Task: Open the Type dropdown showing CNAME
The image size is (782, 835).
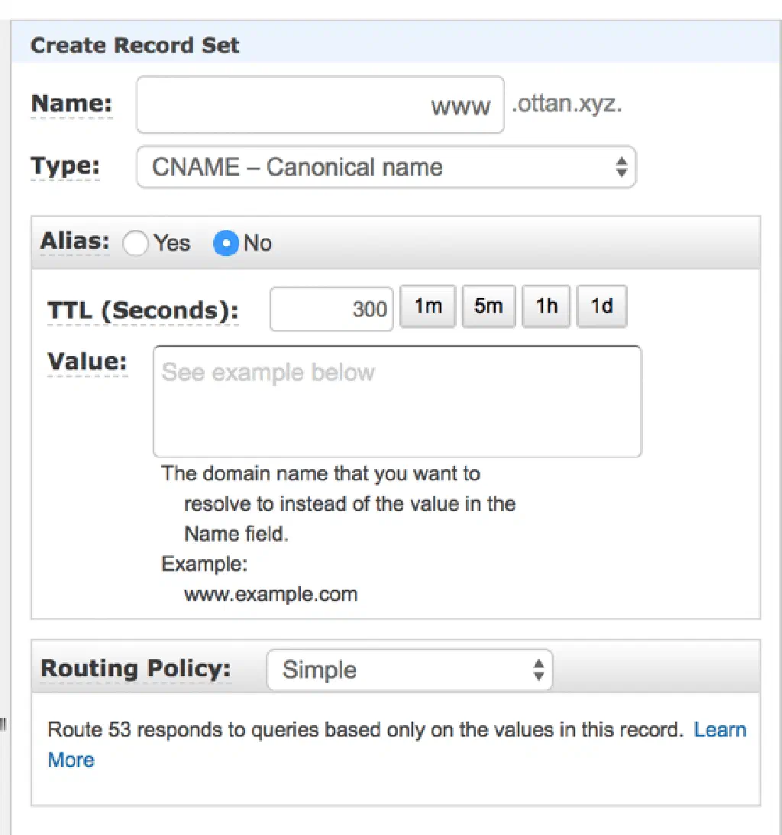Action: [386, 167]
